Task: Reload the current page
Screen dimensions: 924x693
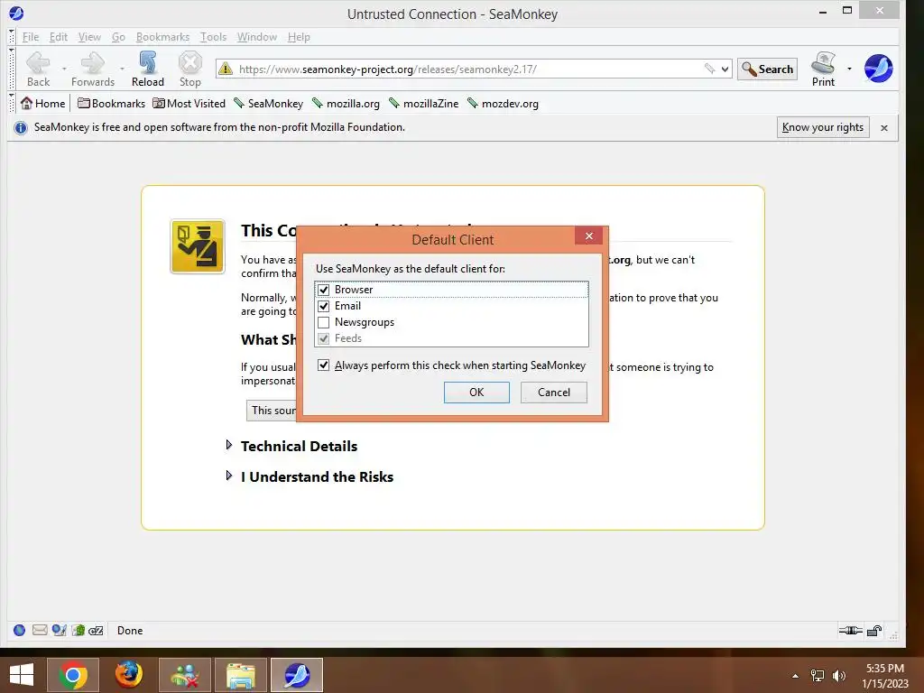Action: pyautogui.click(x=147, y=69)
